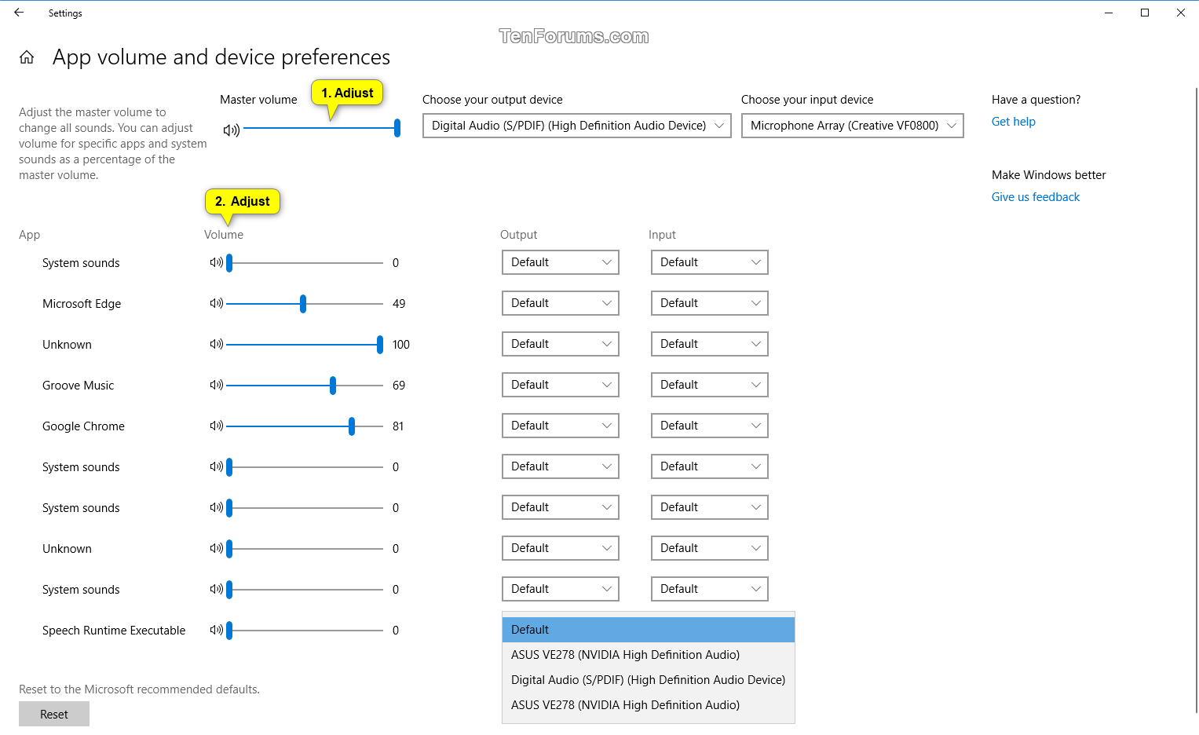Click the Master volume slider handle

coord(397,127)
